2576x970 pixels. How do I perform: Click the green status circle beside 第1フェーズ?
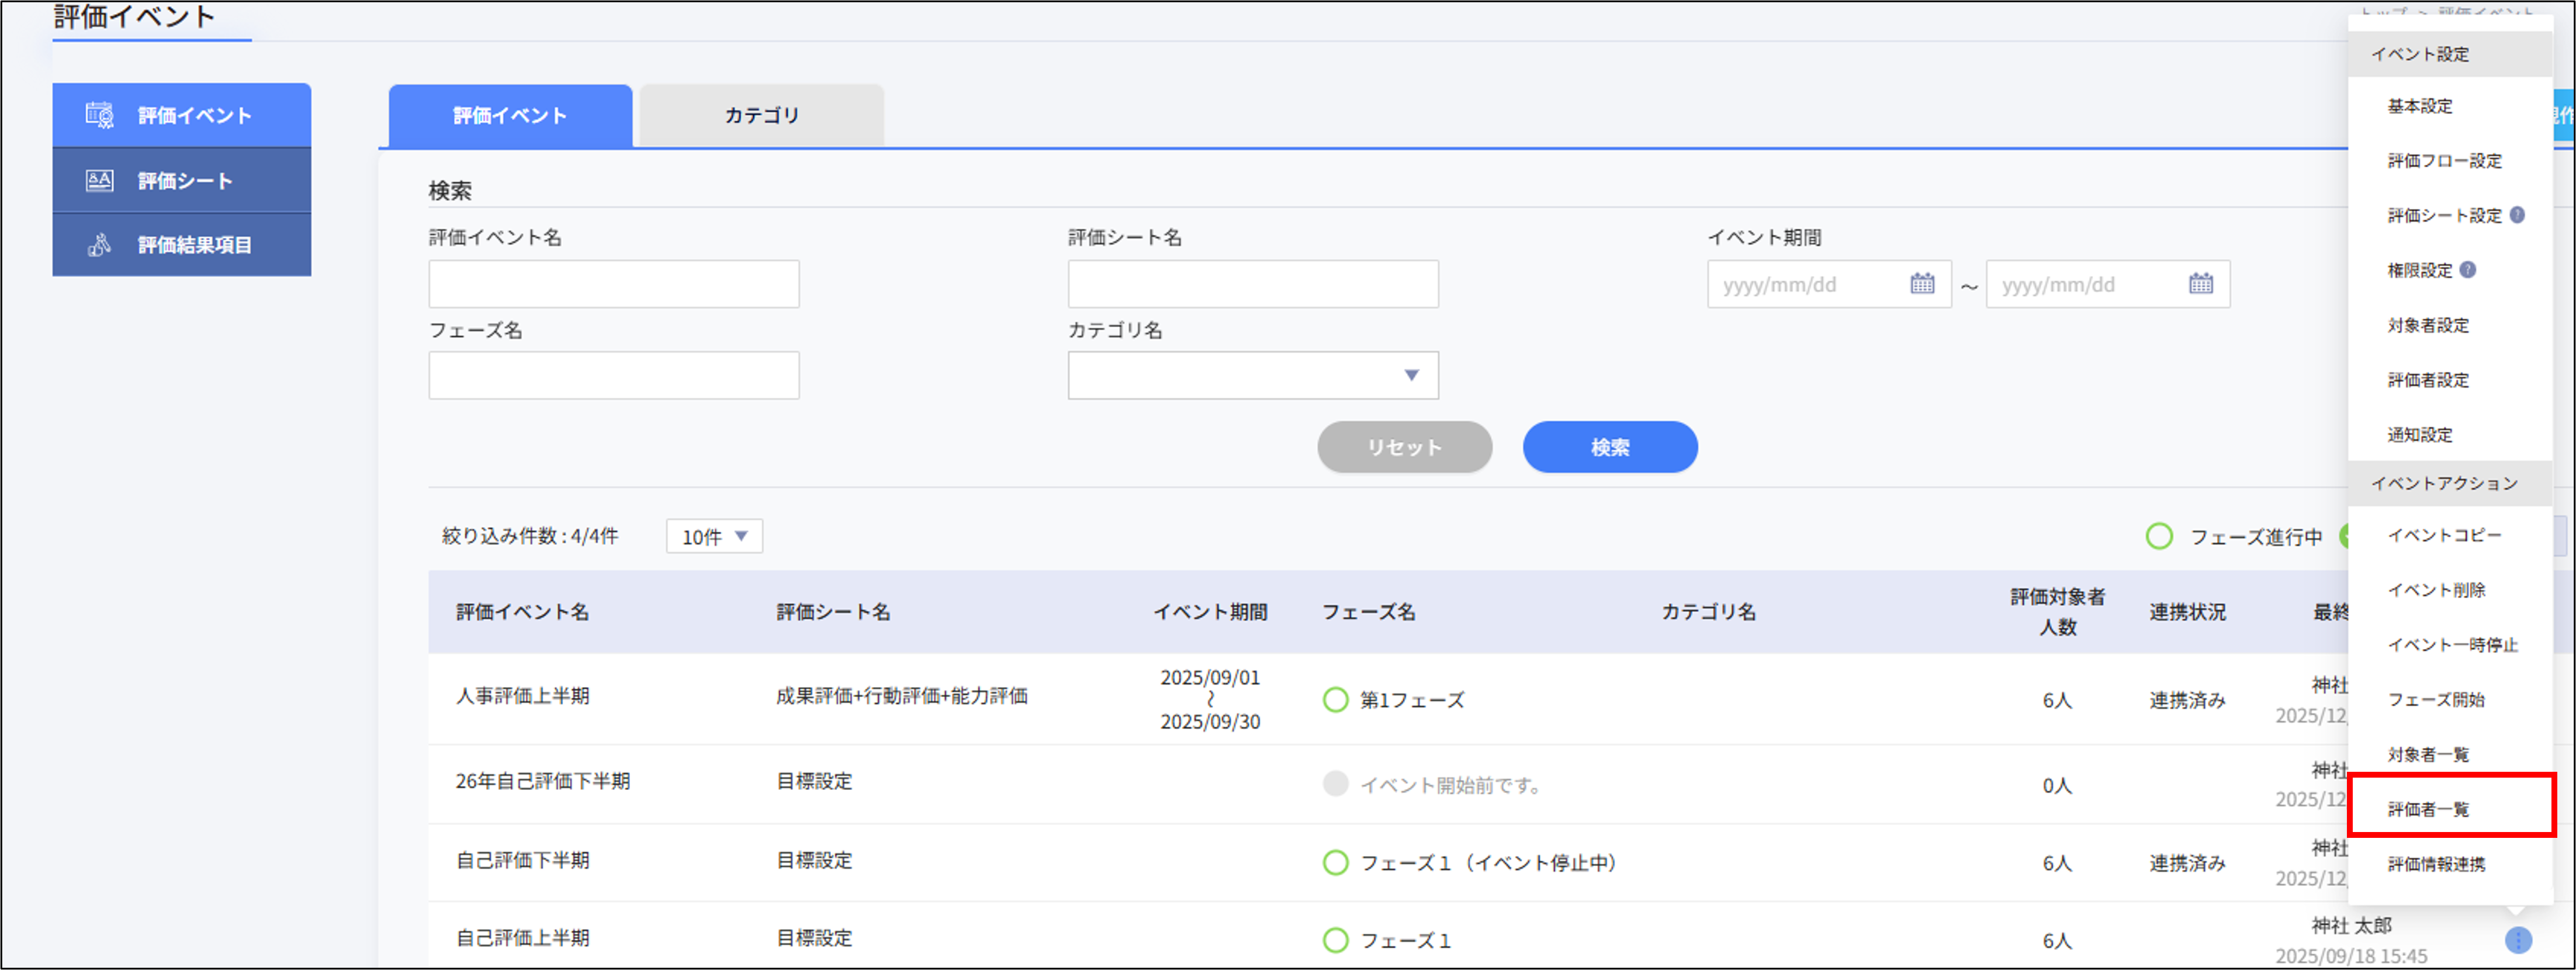tap(1337, 700)
